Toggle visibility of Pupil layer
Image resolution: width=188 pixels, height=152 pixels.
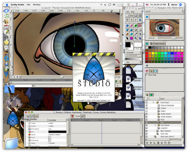[x=146, y=119]
